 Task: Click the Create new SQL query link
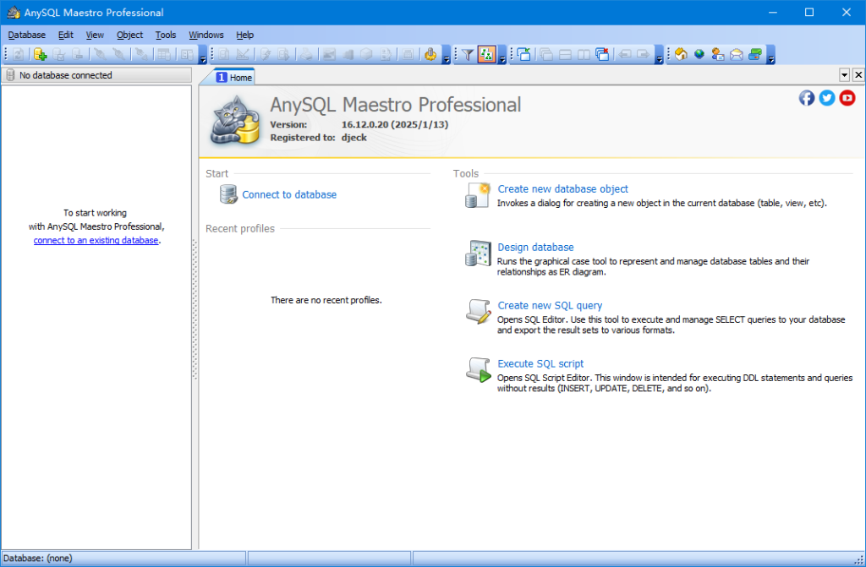point(550,306)
